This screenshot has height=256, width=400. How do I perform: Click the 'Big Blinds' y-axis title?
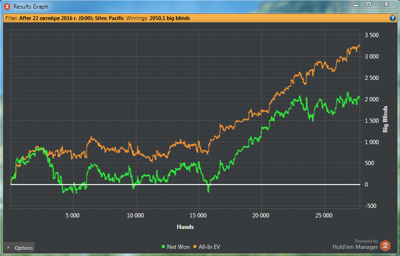[385, 119]
